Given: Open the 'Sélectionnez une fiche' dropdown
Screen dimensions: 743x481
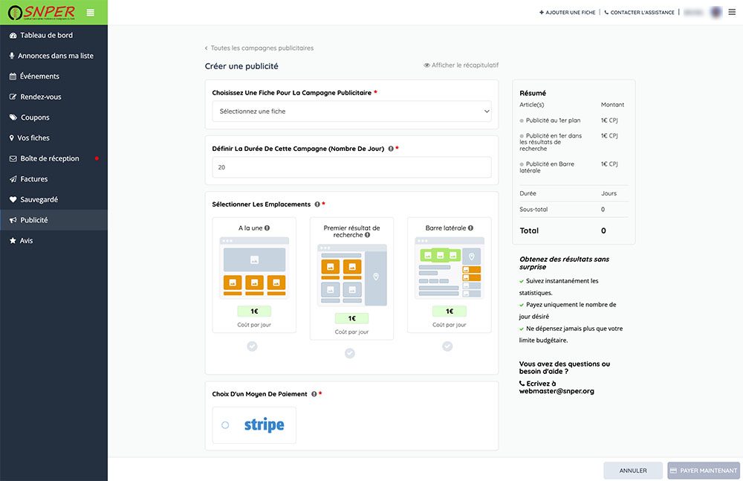Looking at the screenshot, I should 351,112.
